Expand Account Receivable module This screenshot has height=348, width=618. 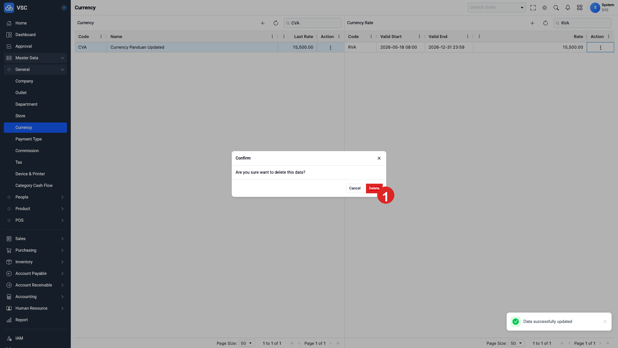[x=35, y=285]
